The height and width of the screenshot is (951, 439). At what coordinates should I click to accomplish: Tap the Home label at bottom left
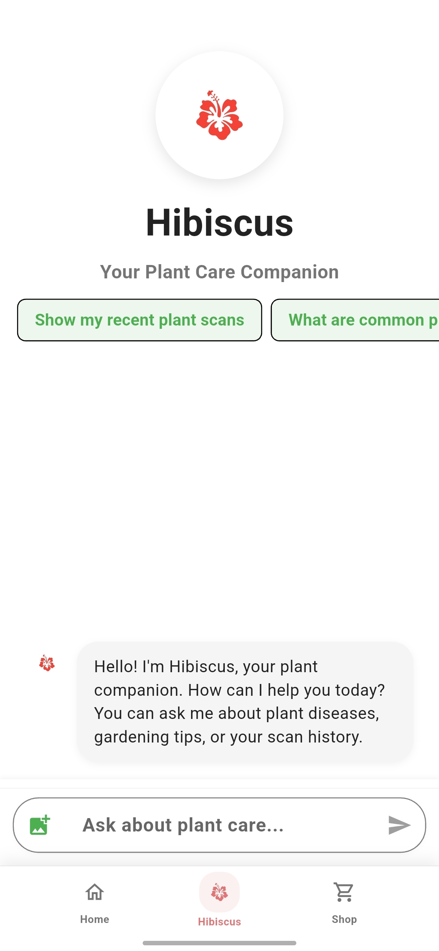coord(94,919)
